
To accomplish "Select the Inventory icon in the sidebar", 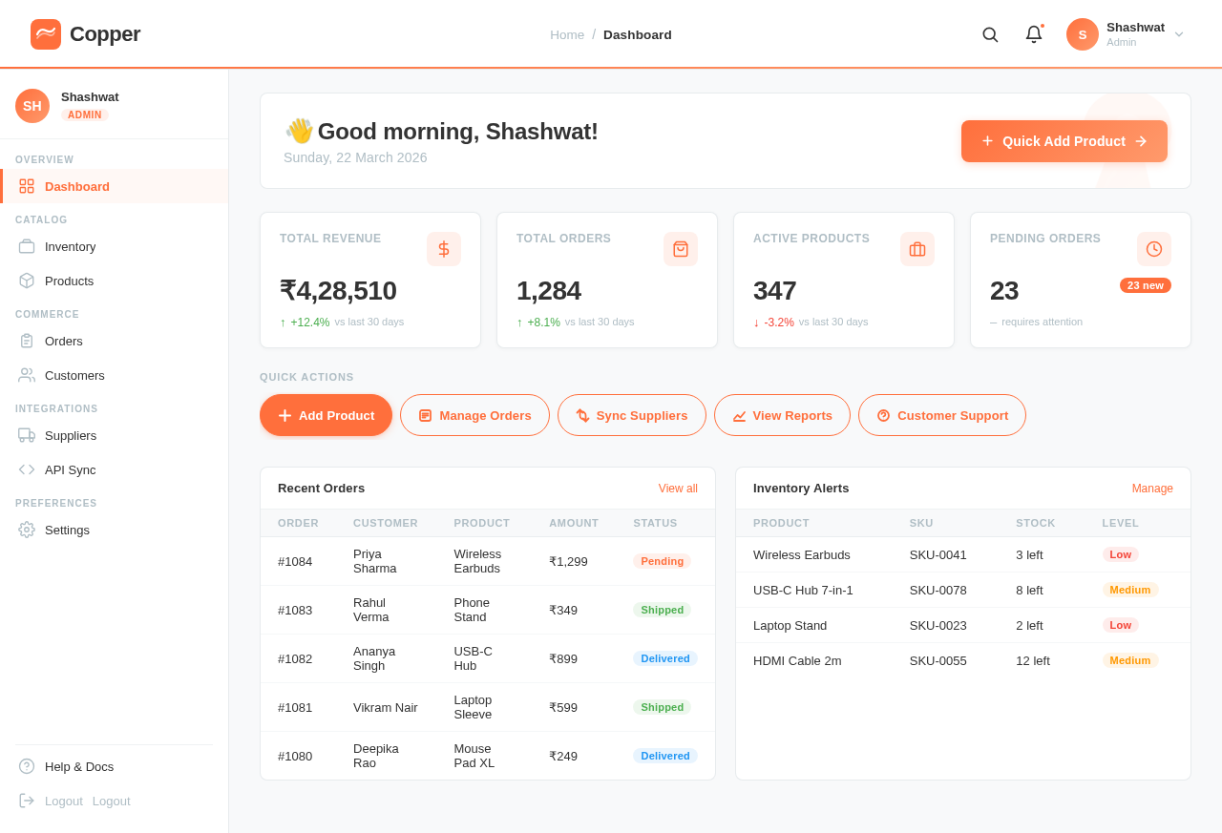I will click(x=25, y=246).
